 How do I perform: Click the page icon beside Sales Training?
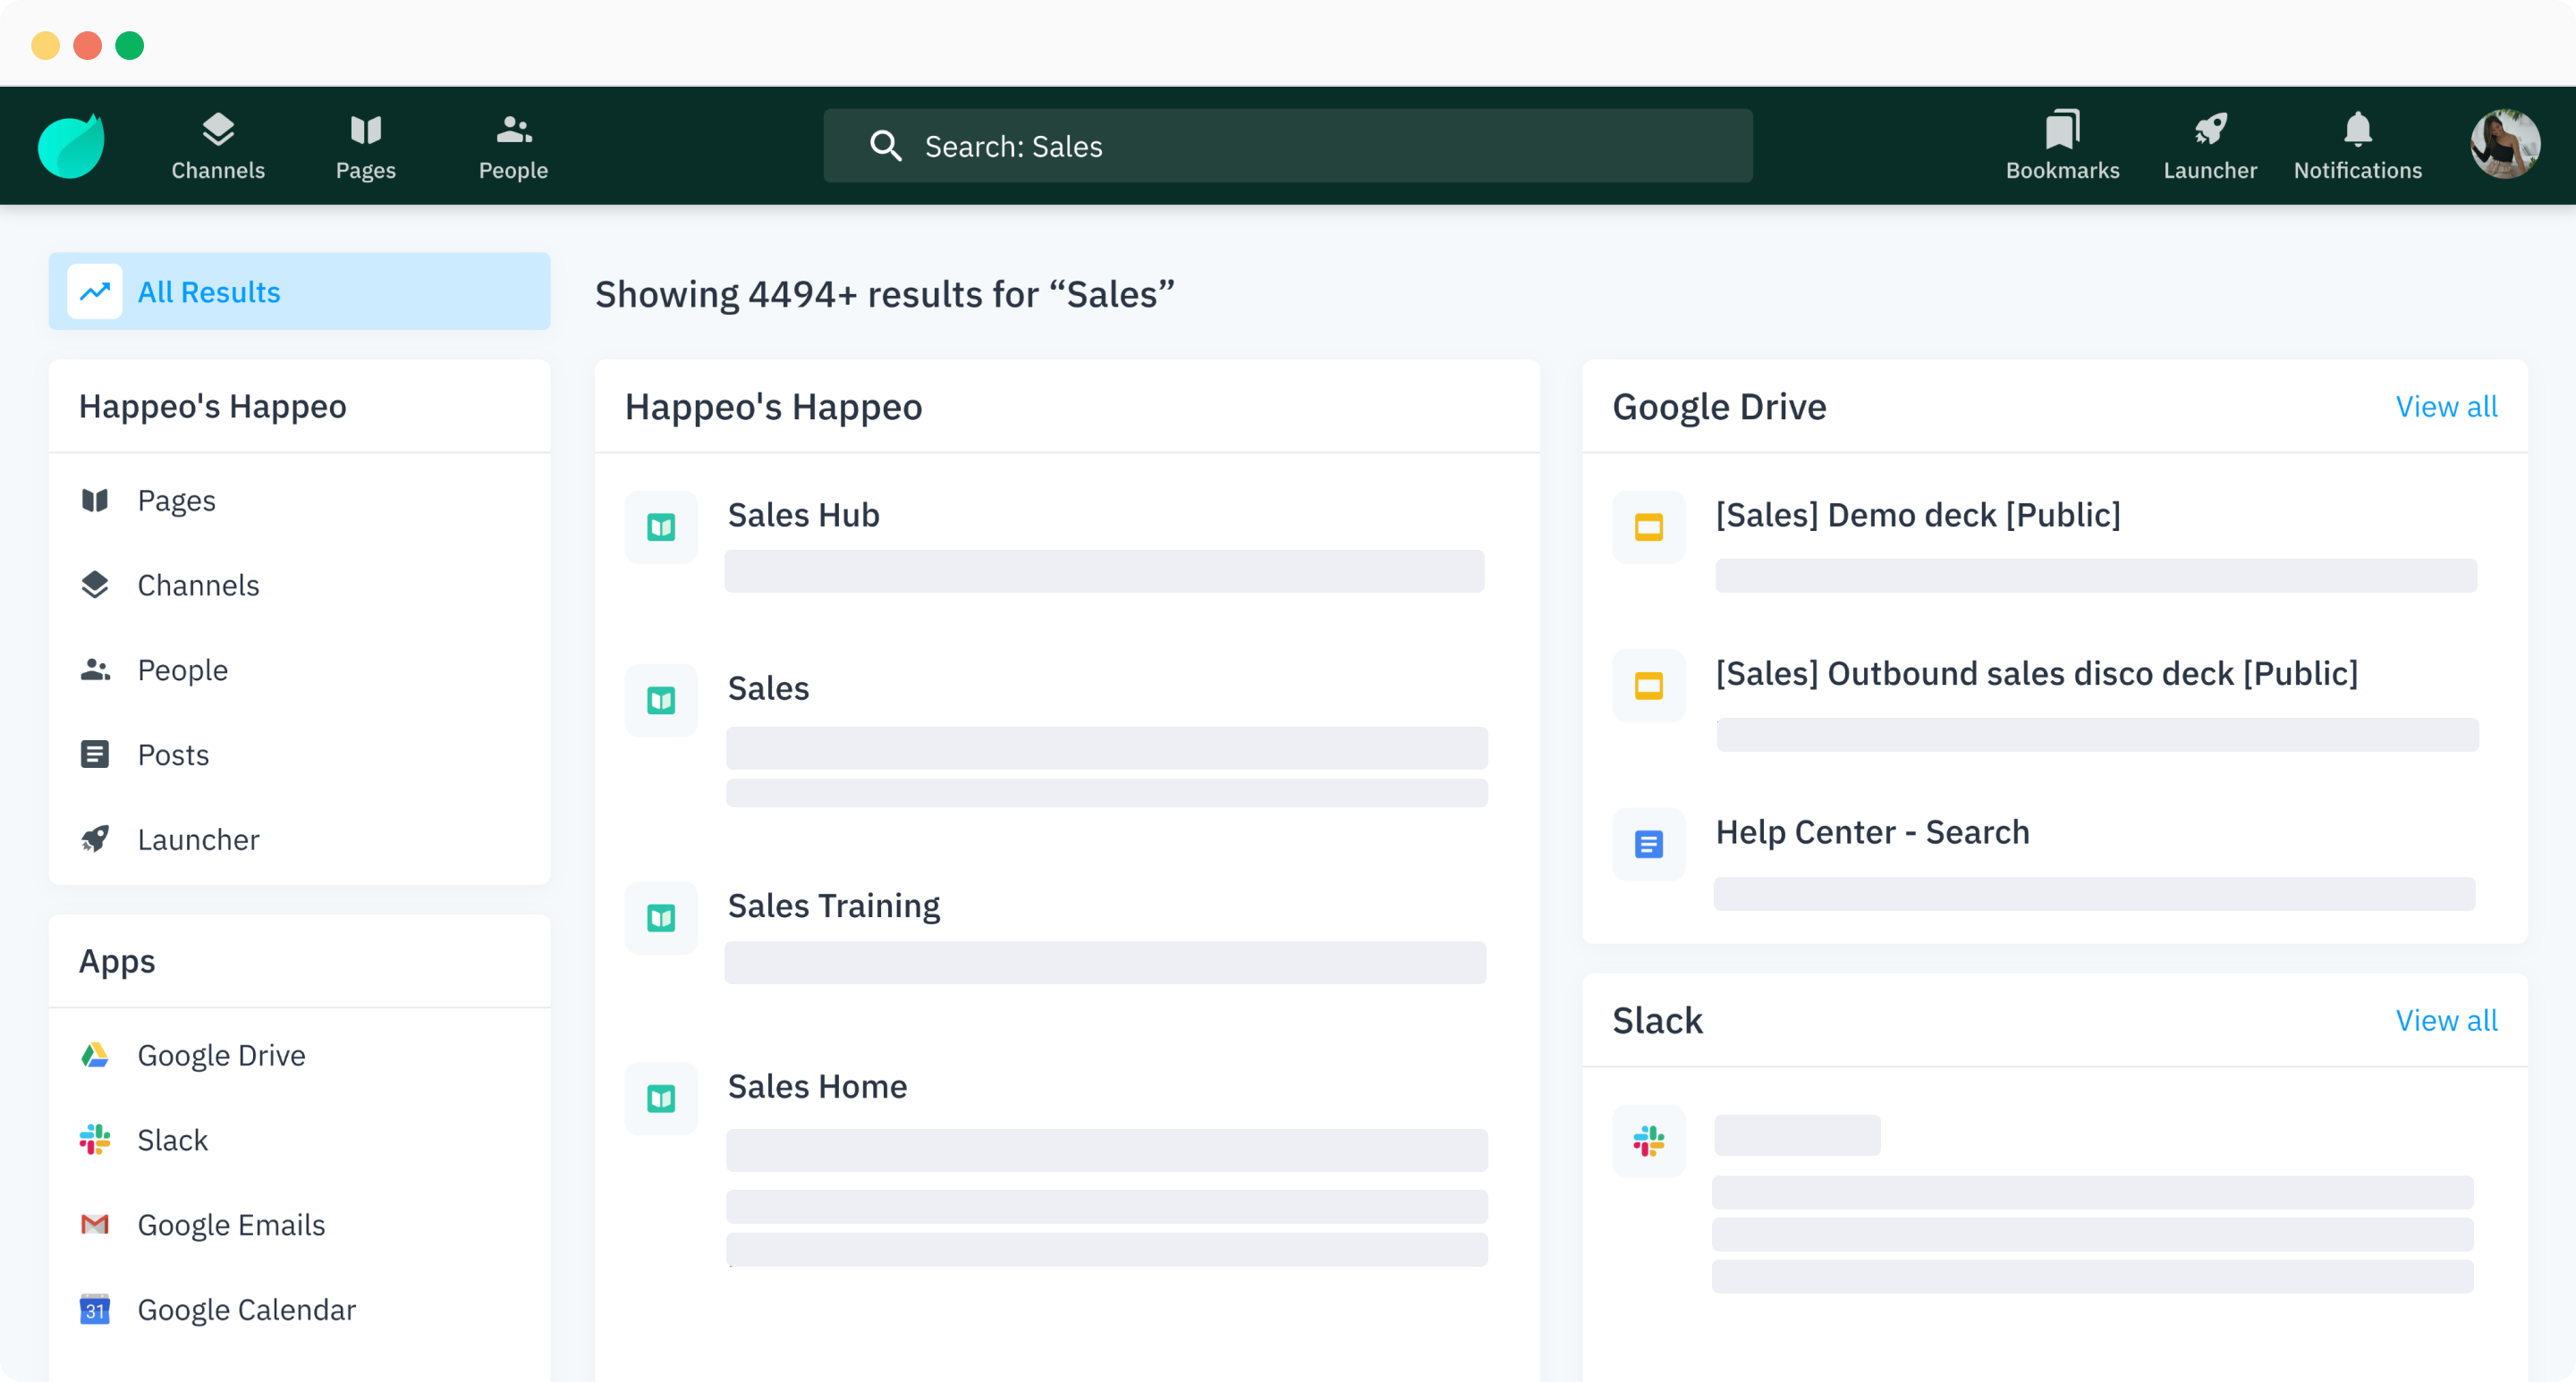click(661, 917)
